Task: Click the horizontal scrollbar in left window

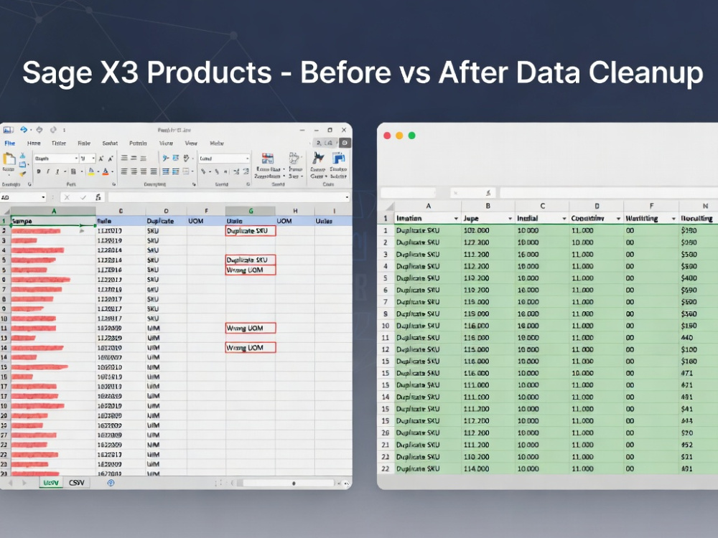Action: (289, 483)
